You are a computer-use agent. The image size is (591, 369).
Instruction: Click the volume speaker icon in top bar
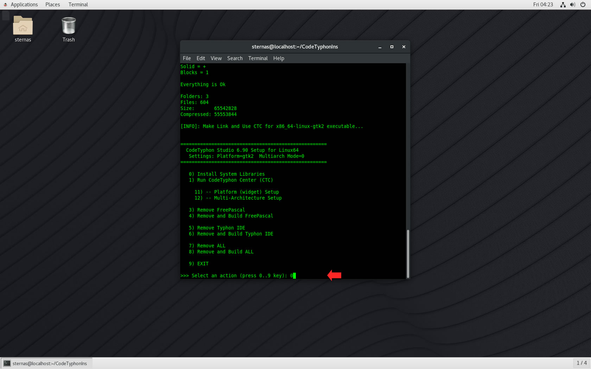pos(573,5)
